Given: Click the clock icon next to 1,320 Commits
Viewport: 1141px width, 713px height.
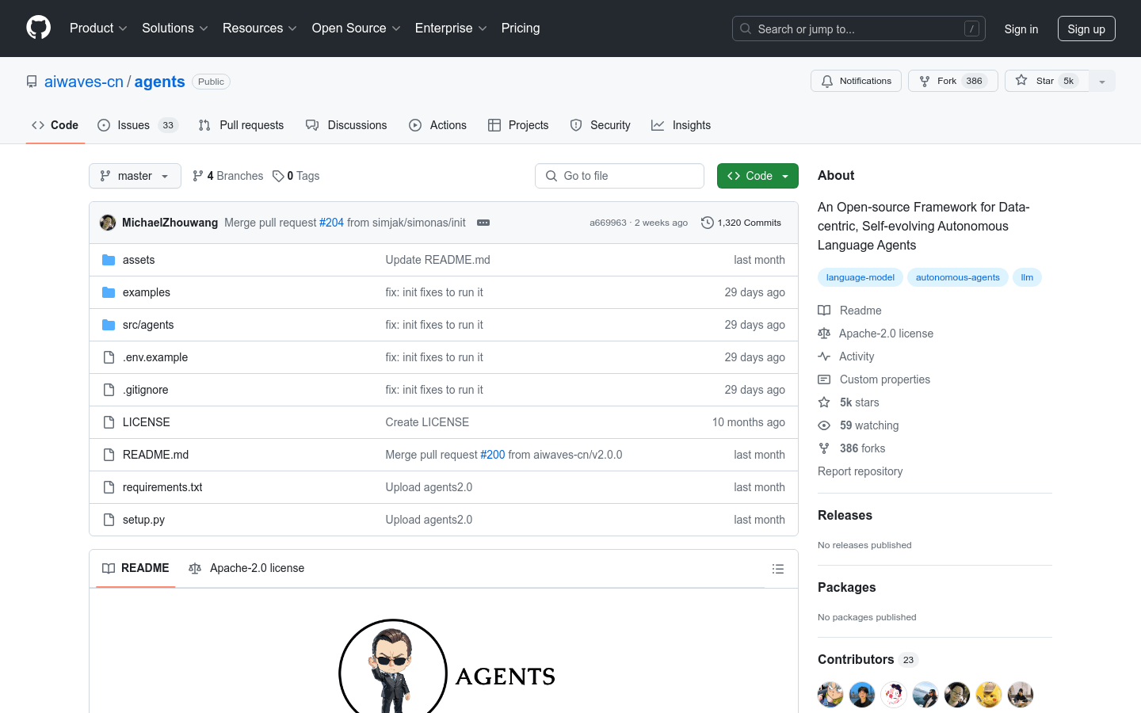Looking at the screenshot, I should point(708,223).
